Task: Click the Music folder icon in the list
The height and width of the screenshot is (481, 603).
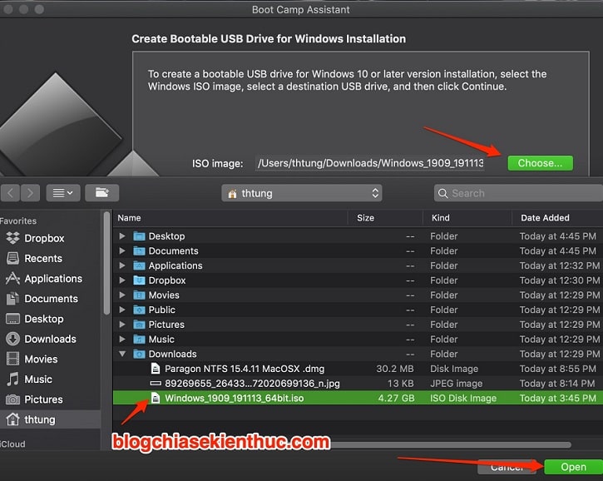Action: point(139,339)
